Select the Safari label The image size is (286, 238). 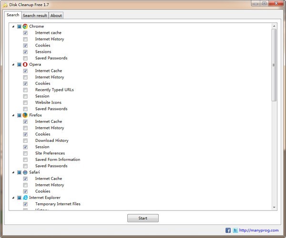point(34,172)
